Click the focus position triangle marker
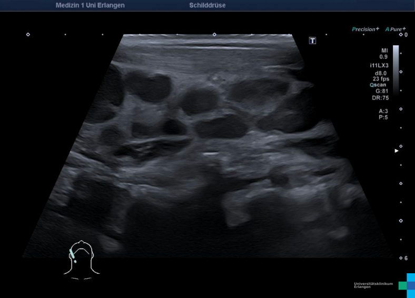Viewport: 415px width, 298px height. pyautogui.click(x=397, y=151)
